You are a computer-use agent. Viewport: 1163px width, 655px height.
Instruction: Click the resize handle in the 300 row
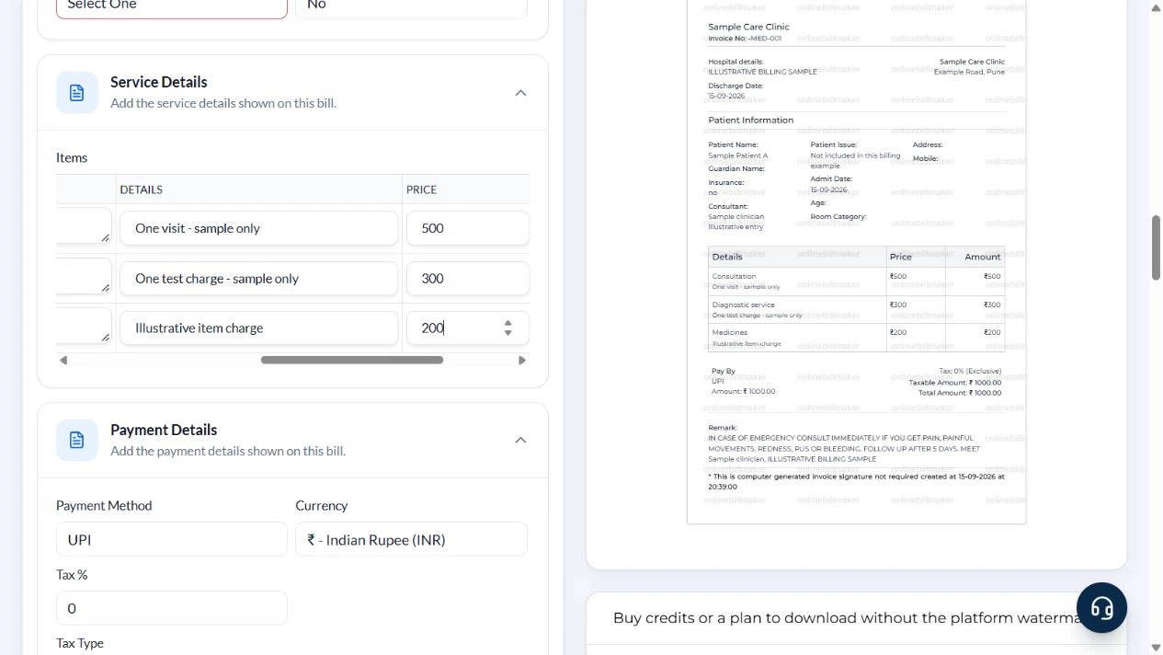[x=105, y=288]
